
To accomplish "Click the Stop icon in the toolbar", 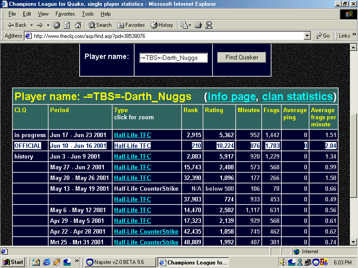I will (56, 25).
